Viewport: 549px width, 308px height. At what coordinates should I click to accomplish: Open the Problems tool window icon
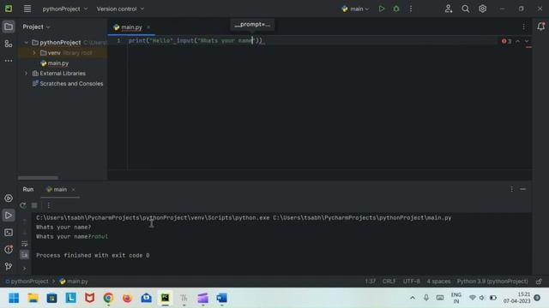(9, 249)
